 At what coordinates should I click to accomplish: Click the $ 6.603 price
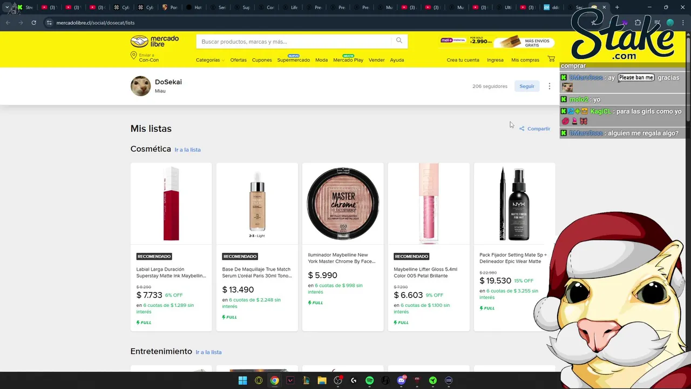(x=408, y=295)
